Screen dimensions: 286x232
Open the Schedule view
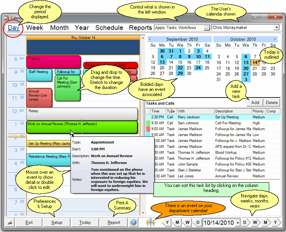[x=109, y=28]
